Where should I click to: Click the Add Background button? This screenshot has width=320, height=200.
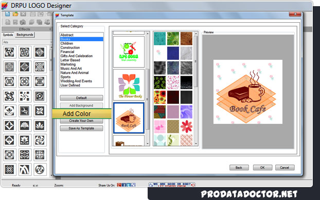[x=81, y=106]
